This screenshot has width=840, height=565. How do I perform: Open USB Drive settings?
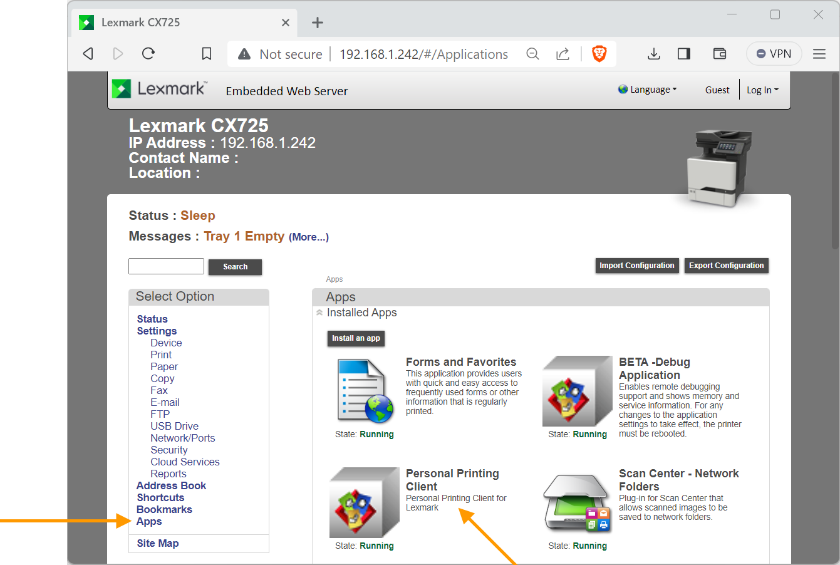point(174,427)
